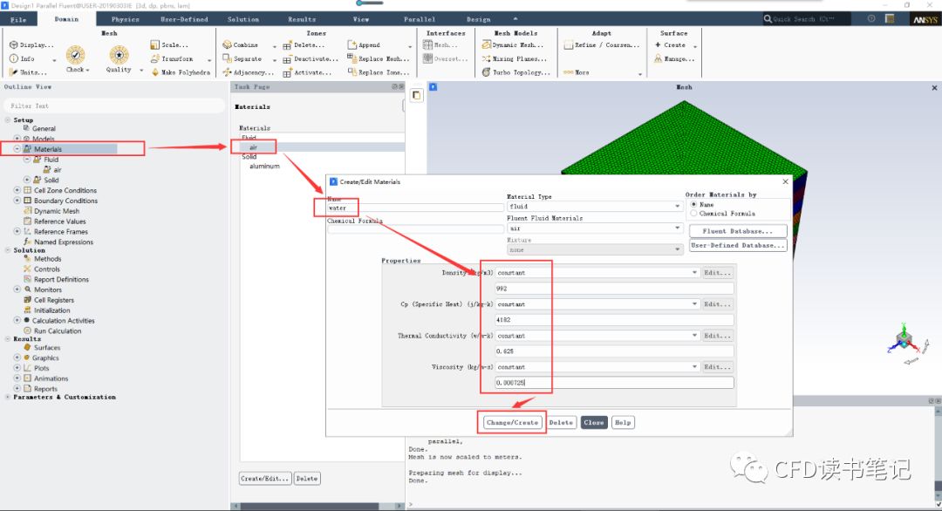The height and width of the screenshot is (511, 942).
Task: Click Replace Zone
Action: pyautogui.click(x=378, y=72)
